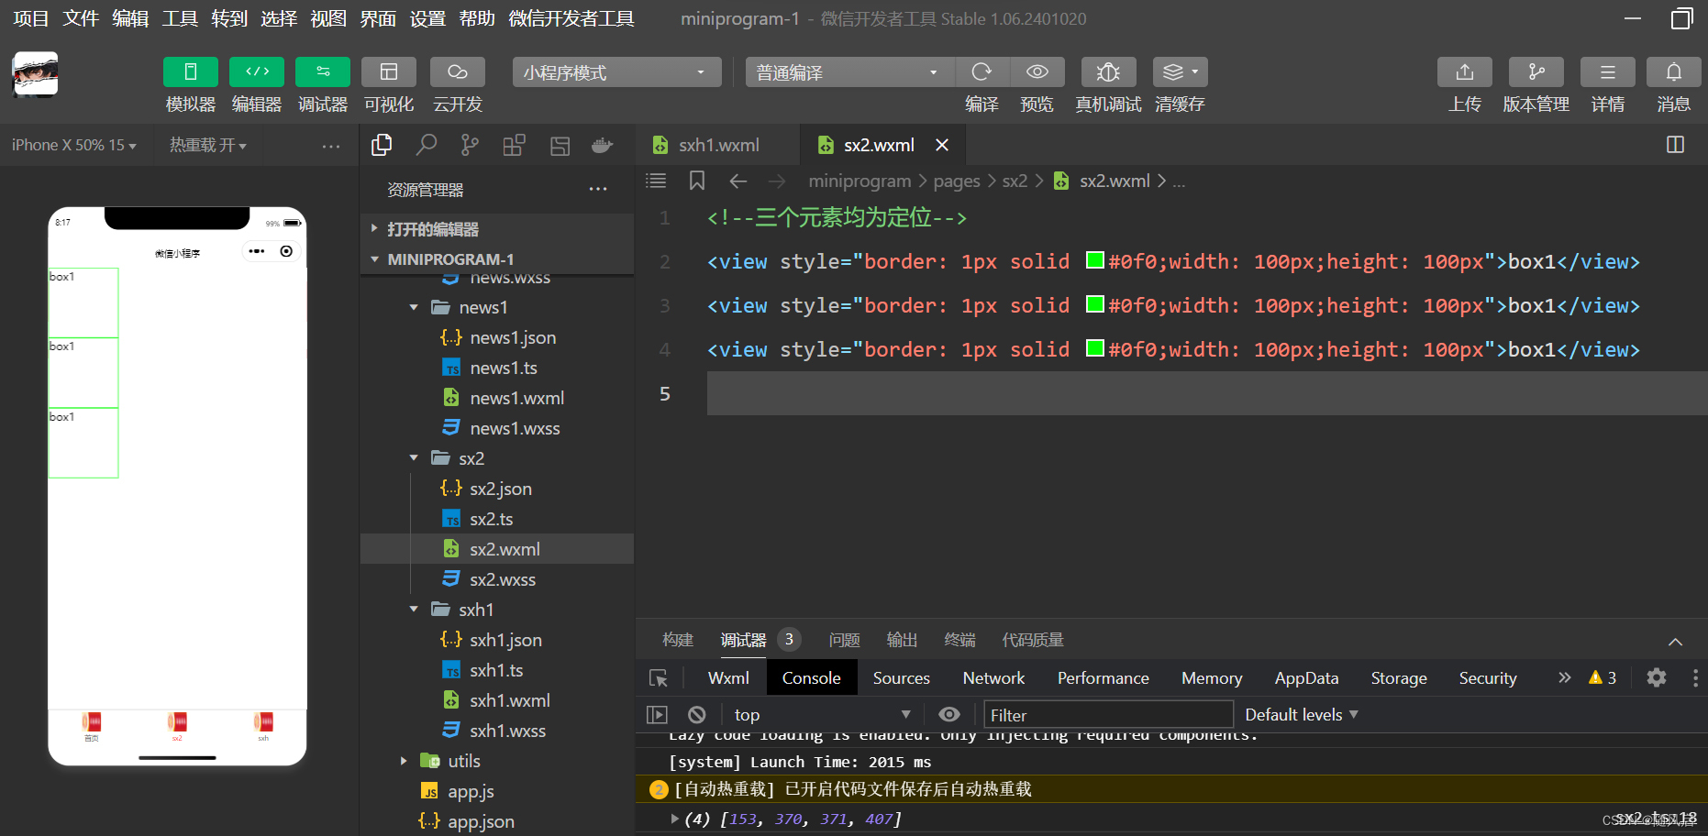This screenshot has height=836, width=1708.
Task: Toggle the console sidebar panel icon
Action: [x=657, y=714]
